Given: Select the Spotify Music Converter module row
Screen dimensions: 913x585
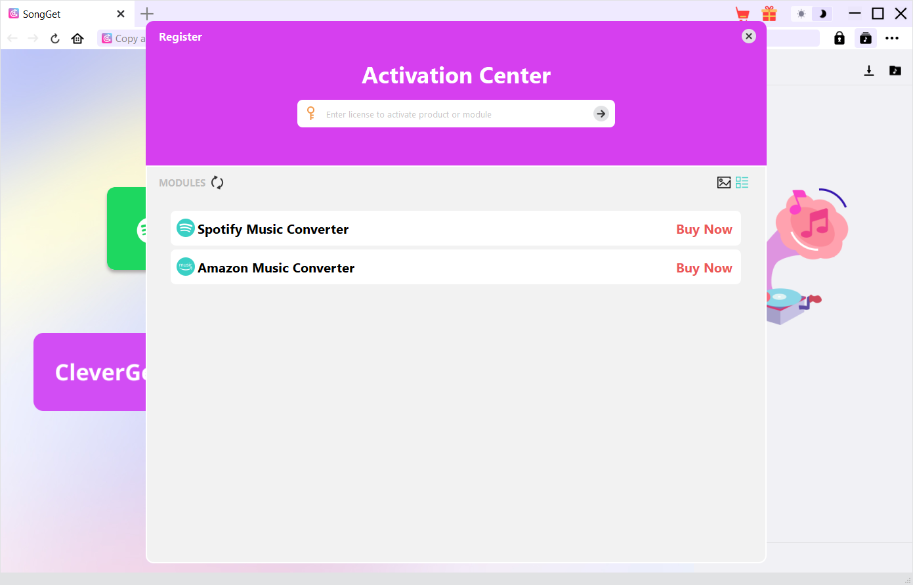Looking at the screenshot, I should point(427,229).
